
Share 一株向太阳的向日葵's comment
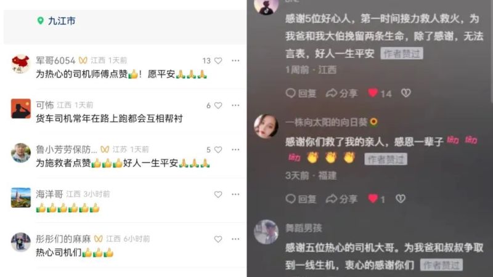pyautogui.click(x=341, y=199)
